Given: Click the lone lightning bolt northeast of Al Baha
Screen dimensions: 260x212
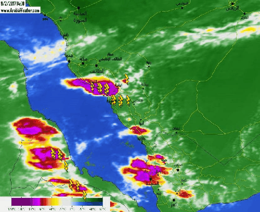Looking at the screenshot, I should point(126,79).
